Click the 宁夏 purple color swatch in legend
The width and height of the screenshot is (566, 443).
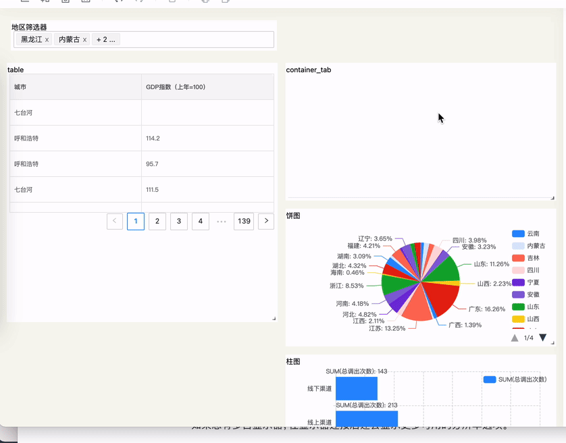(517, 282)
